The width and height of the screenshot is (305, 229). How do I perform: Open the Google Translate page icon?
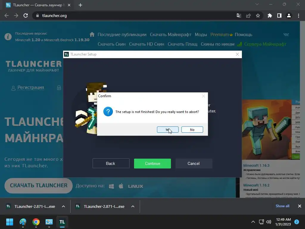click(x=239, y=16)
